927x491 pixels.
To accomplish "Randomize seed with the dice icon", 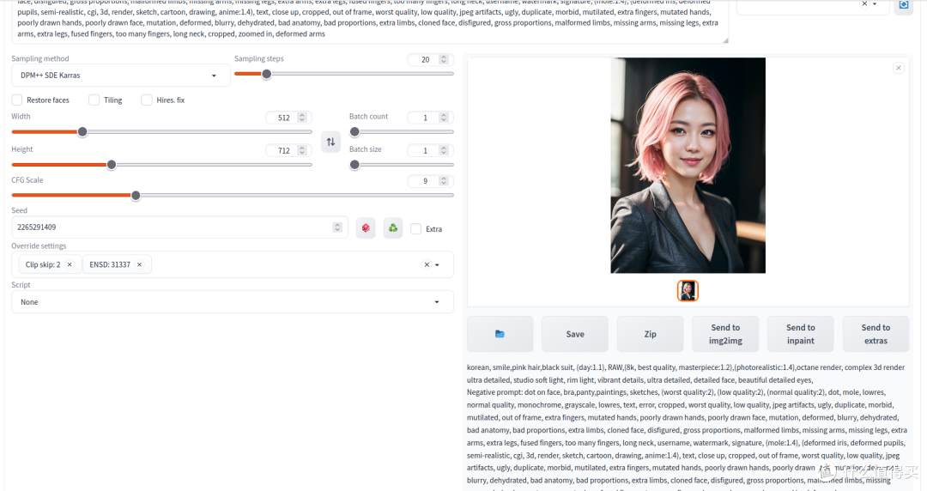I will pos(366,227).
